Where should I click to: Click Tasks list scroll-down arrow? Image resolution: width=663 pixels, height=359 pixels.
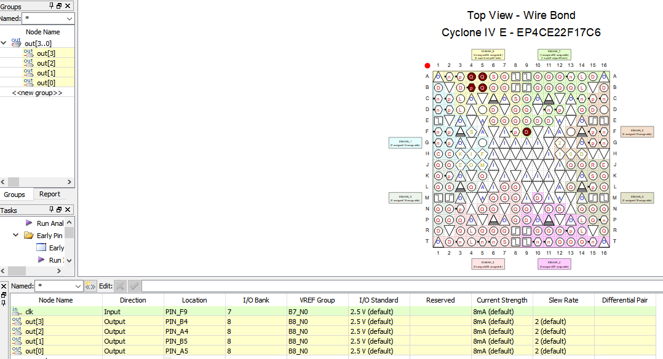69,260
